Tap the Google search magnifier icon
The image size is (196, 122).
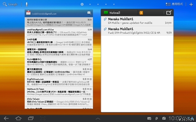(x=5, y=4)
